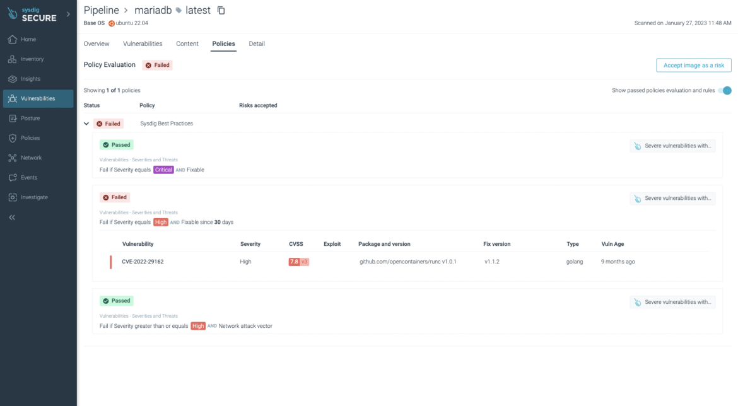Open Investigate section

pyautogui.click(x=38, y=197)
